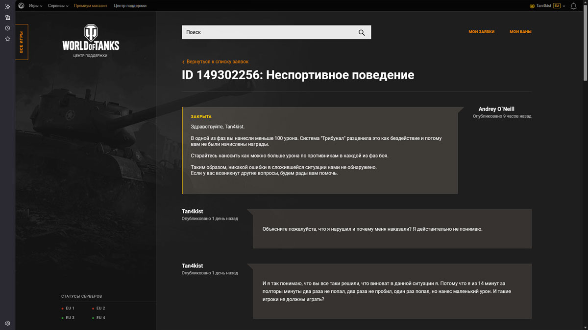
Task: Click the World of Tanks logo
Action: coord(91,38)
